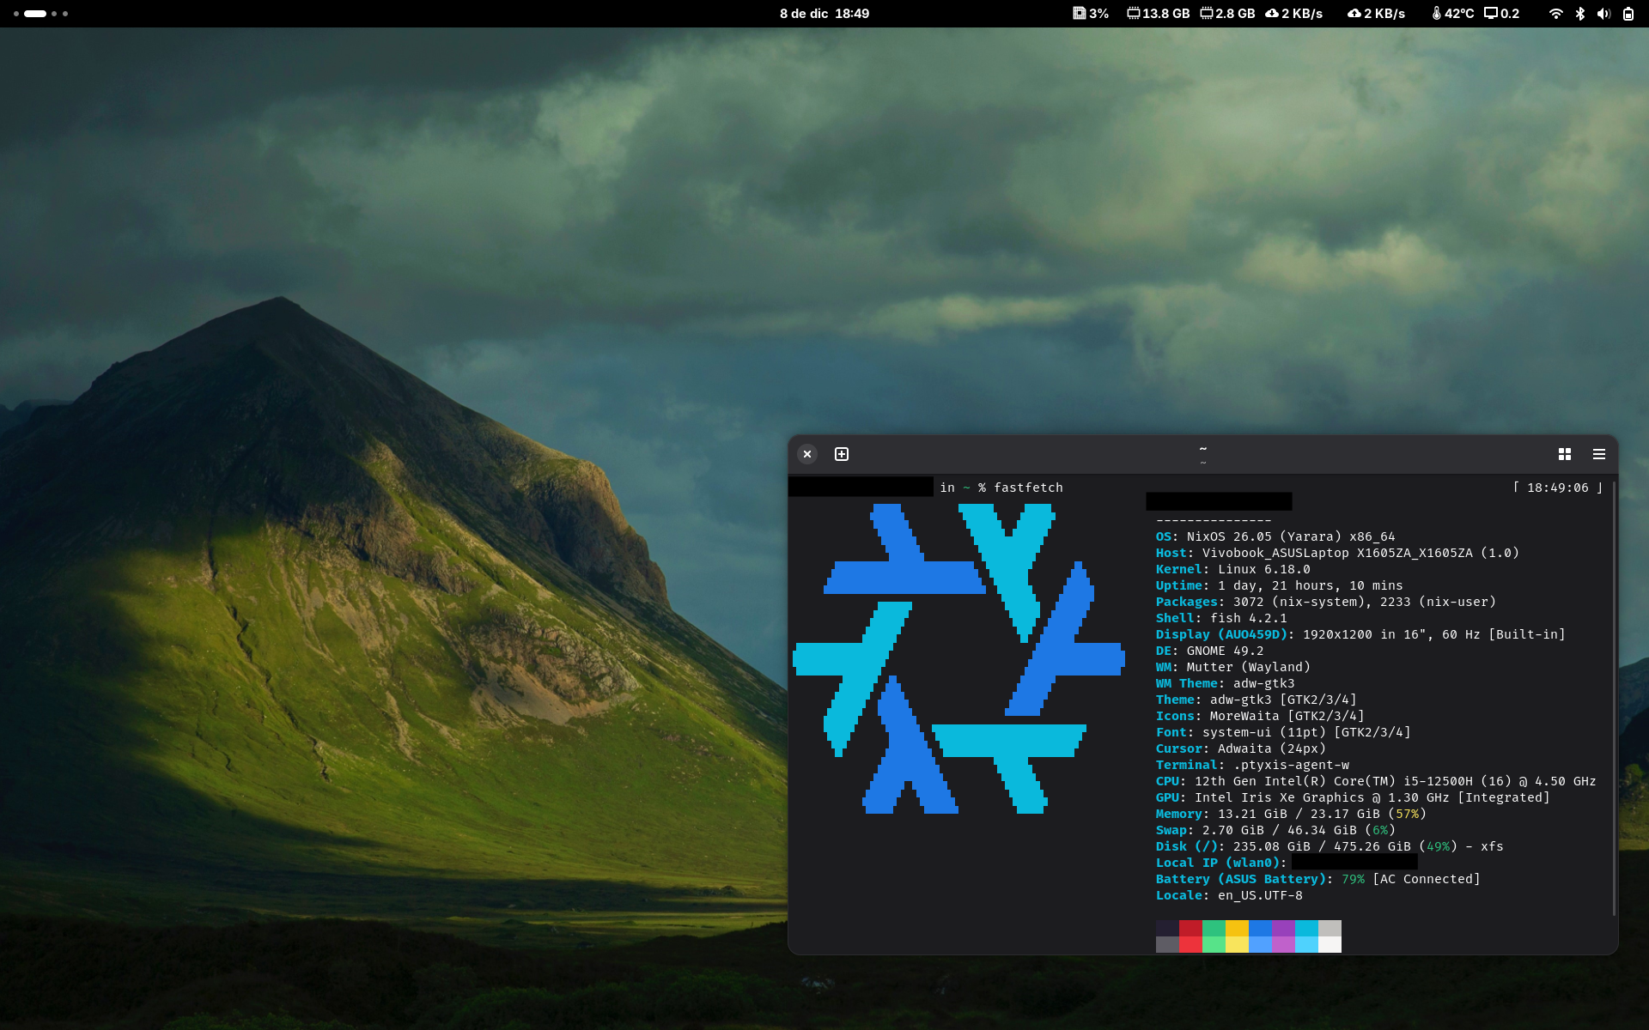Click the 42°C temperature indicator
This screenshot has width=1649, height=1030.
(1452, 14)
